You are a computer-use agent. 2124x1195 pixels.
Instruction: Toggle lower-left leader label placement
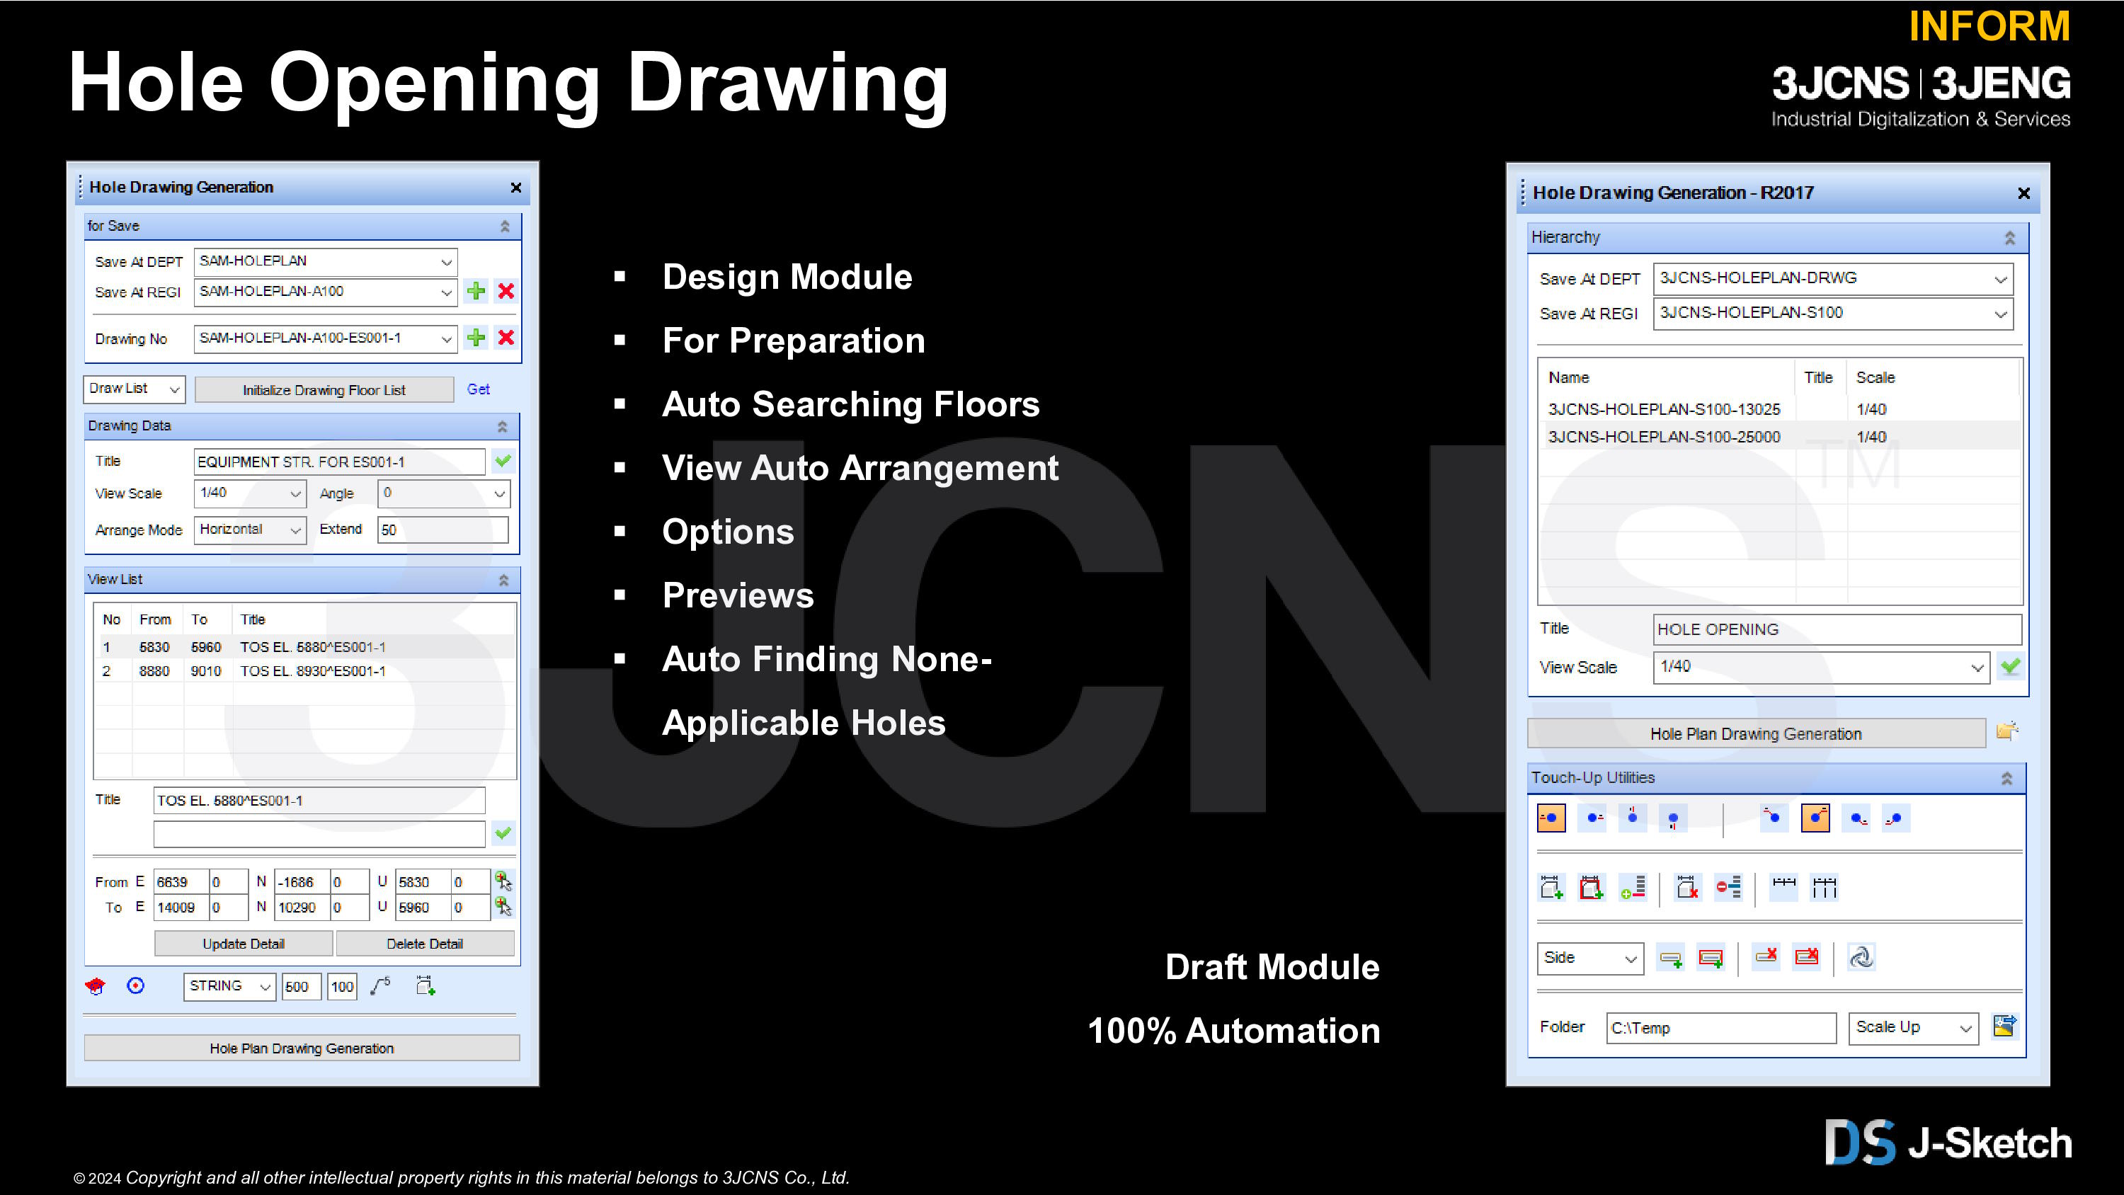[1895, 818]
